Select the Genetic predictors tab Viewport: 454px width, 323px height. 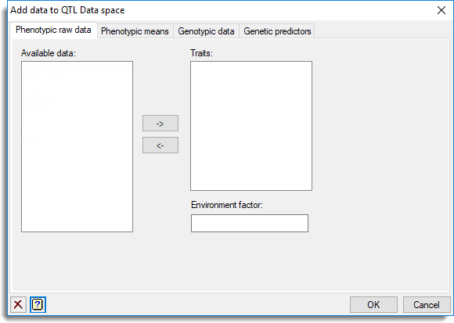coord(277,31)
